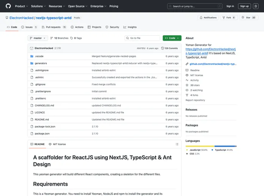Click the GitHub logo icon
Image resolution: width=264 pixels, height=196 pixels.
pos(8,6)
